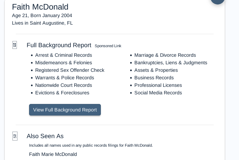Click the icon beside Also Seen As

(15, 136)
